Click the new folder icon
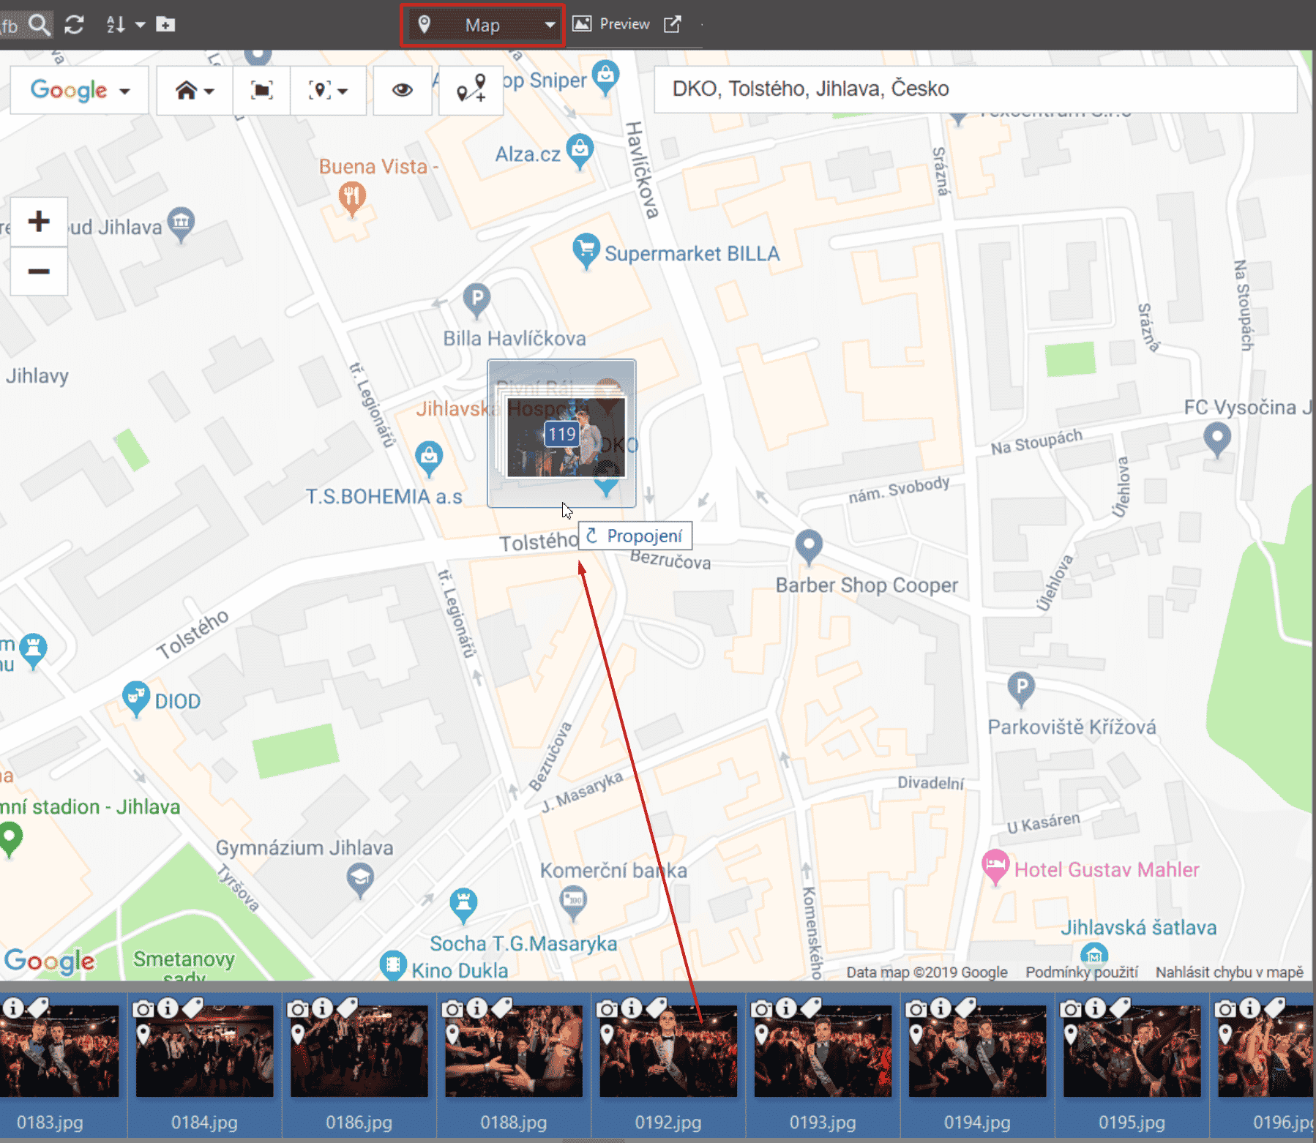1316x1143 pixels. [166, 25]
